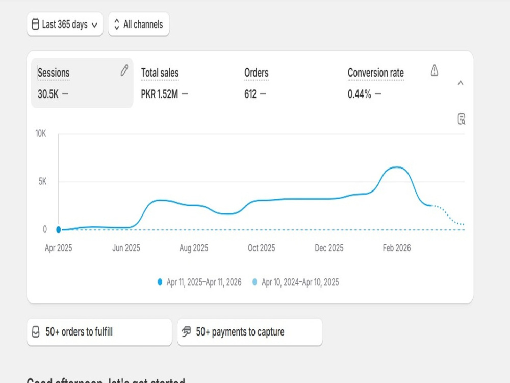This screenshot has height=383, width=510.
Task: Click the inbox icon in orders to fulfill
Action: coord(36,332)
